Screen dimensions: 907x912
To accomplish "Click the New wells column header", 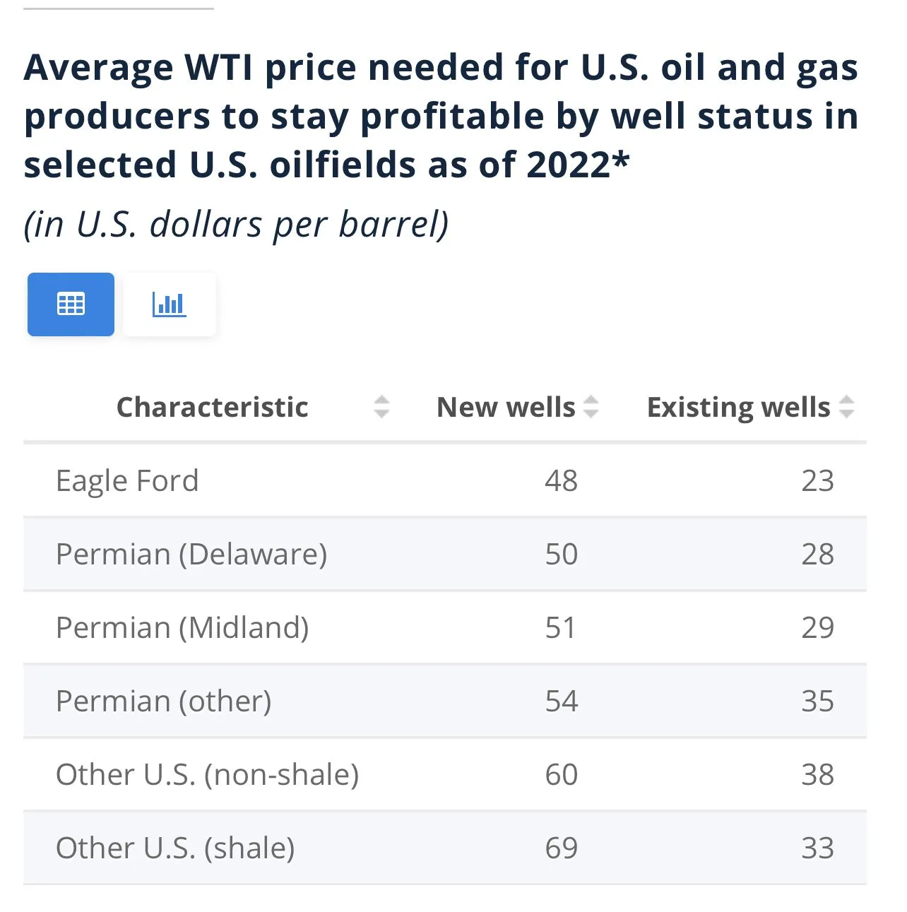I will [506, 407].
